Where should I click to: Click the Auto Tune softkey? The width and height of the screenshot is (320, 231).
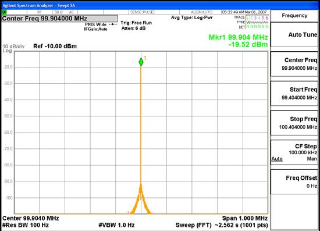(294, 35)
